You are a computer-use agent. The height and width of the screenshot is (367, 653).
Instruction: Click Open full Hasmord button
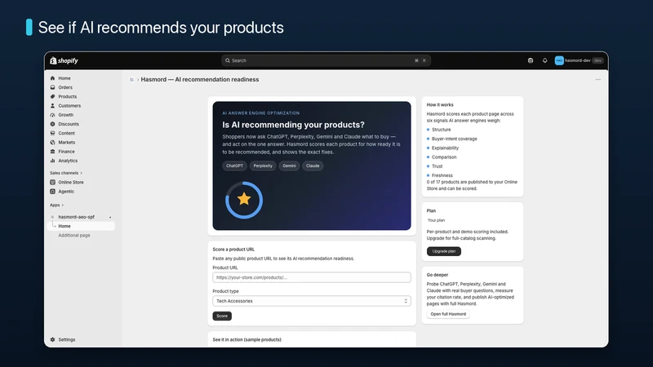click(448, 314)
